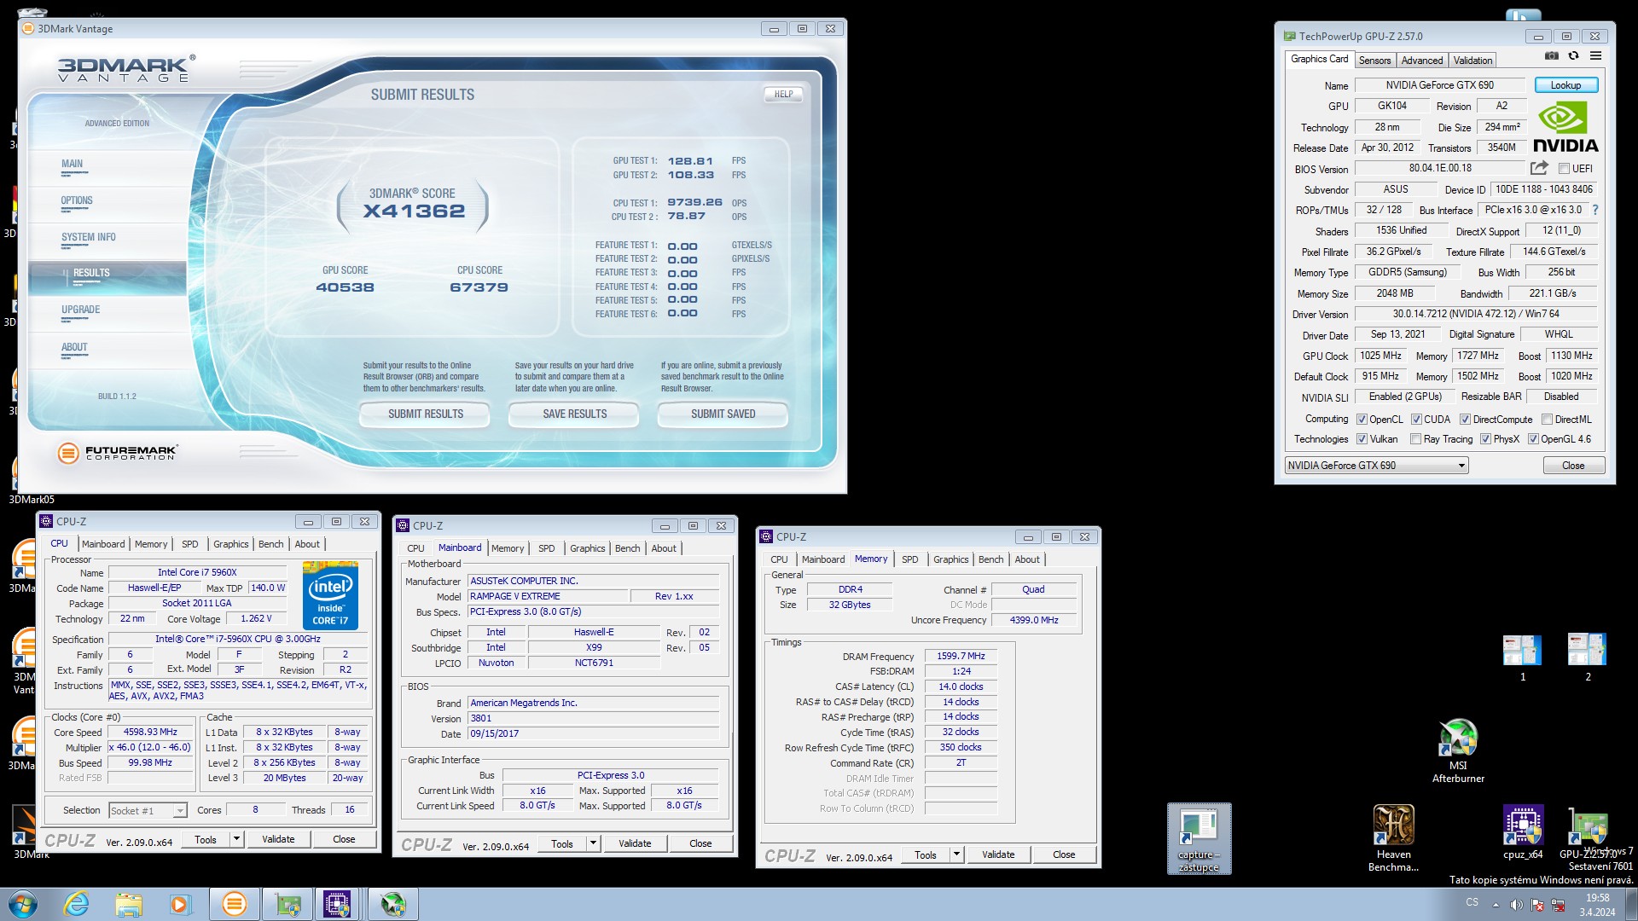Viewport: 1638px width, 921px height.
Task: Open Bench tab in the Mainboard CPU-Z window
Action: [627, 548]
